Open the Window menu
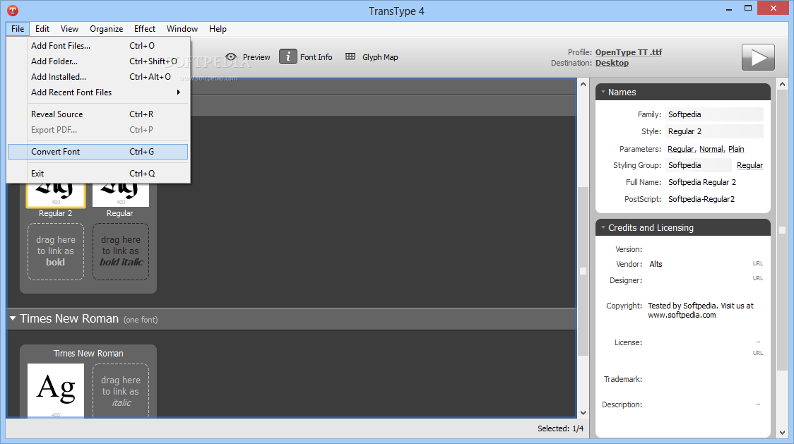Image resolution: width=794 pixels, height=444 pixels. coord(182,29)
